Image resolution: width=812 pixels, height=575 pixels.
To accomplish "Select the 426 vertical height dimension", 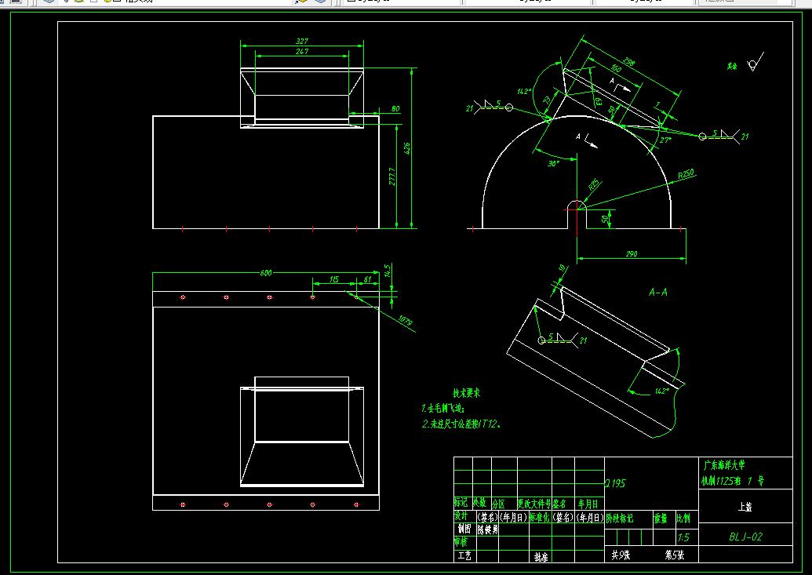I will point(407,148).
